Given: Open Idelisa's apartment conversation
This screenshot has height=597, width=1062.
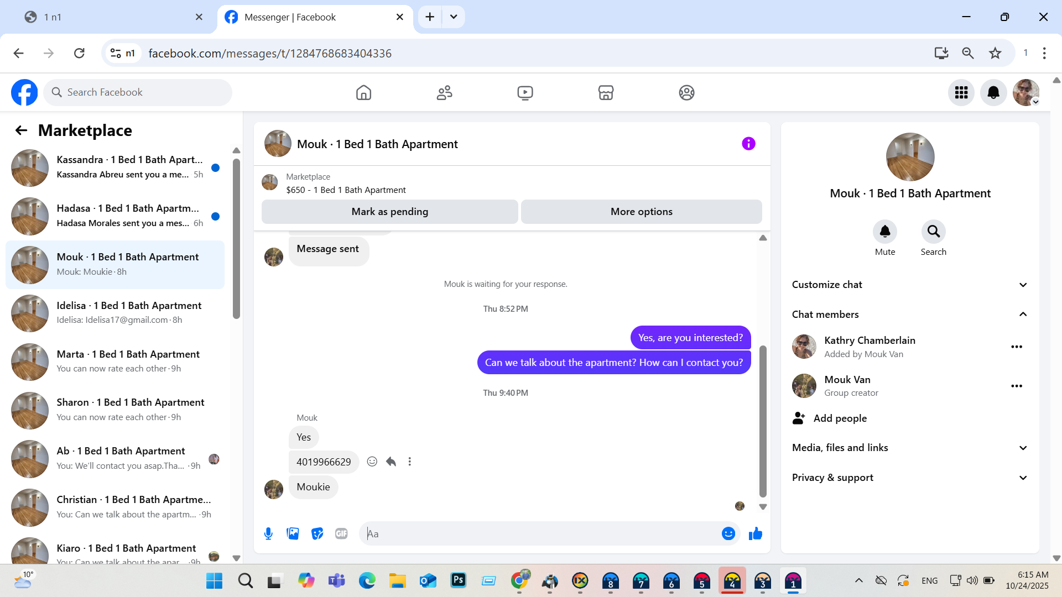Looking at the screenshot, I should [115, 313].
